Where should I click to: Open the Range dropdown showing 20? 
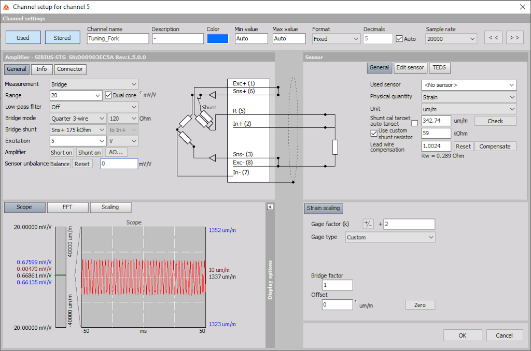pos(76,95)
